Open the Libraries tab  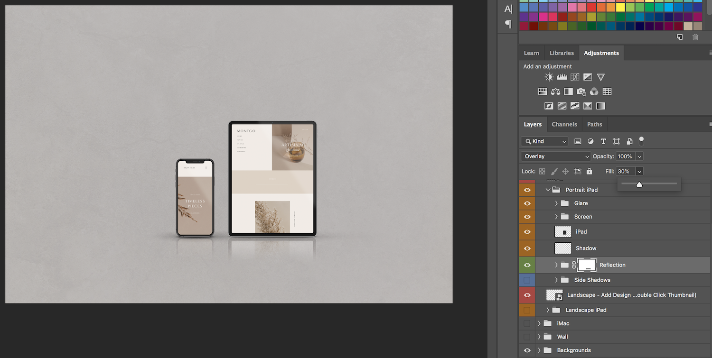(562, 53)
